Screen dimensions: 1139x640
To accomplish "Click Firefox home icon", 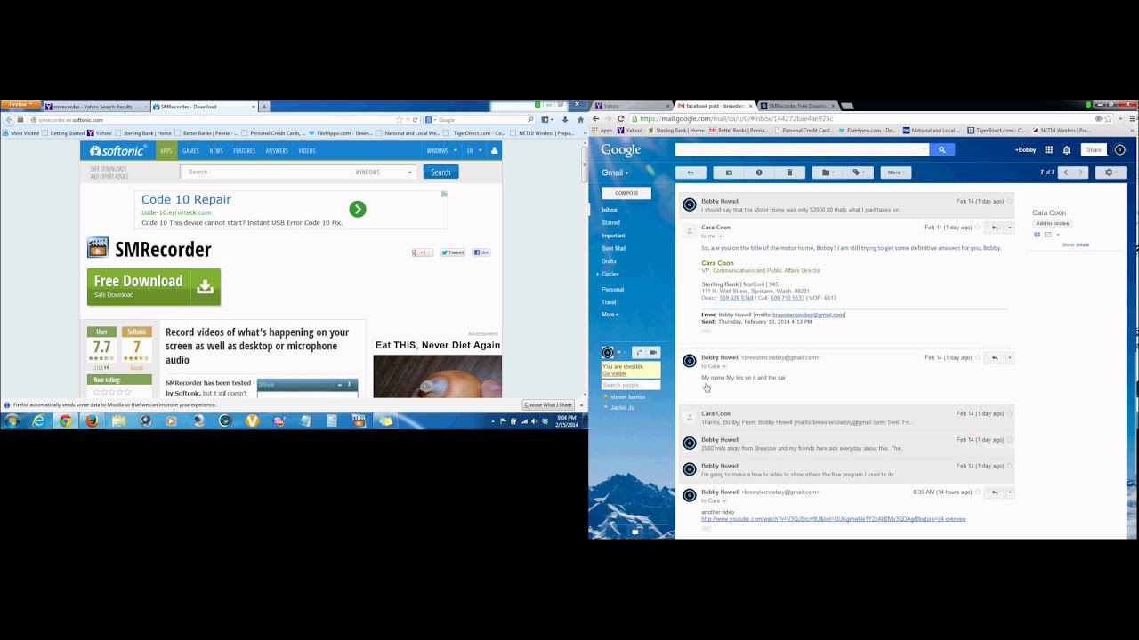I will [x=580, y=119].
